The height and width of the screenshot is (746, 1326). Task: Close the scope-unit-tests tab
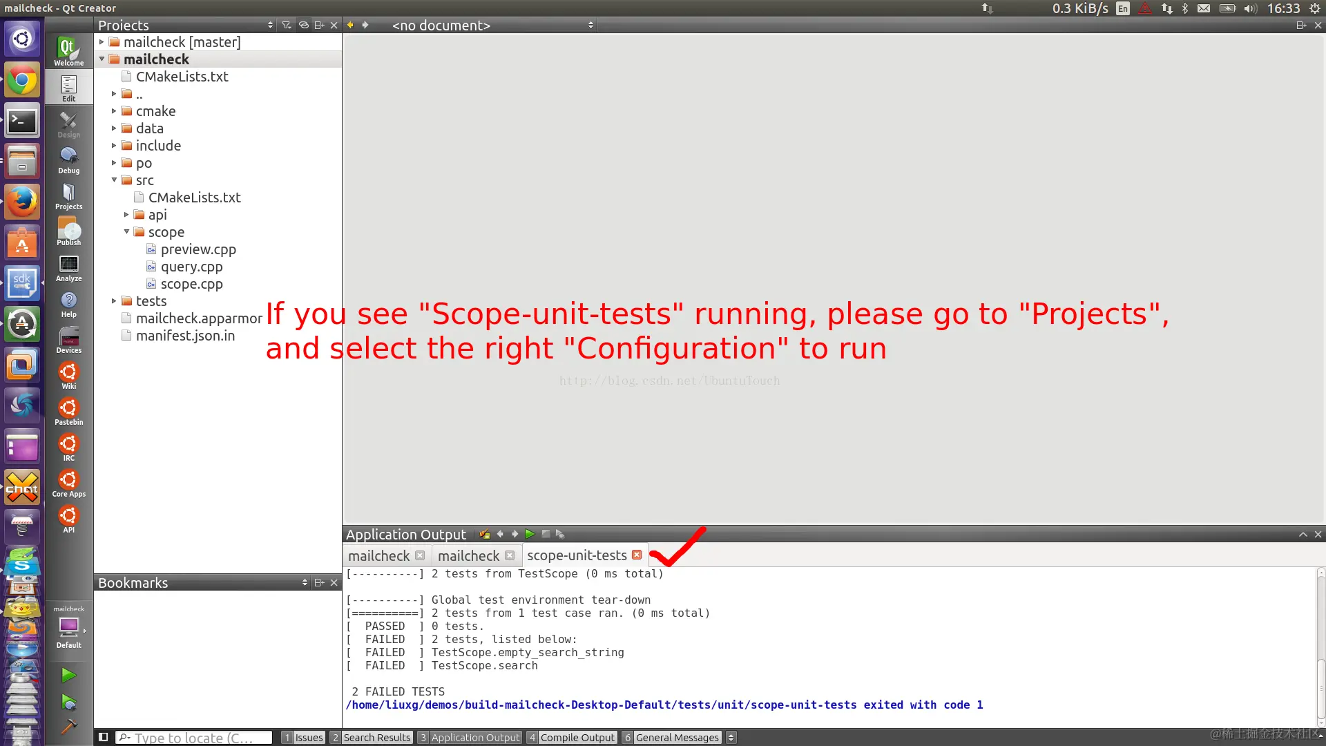click(x=637, y=555)
